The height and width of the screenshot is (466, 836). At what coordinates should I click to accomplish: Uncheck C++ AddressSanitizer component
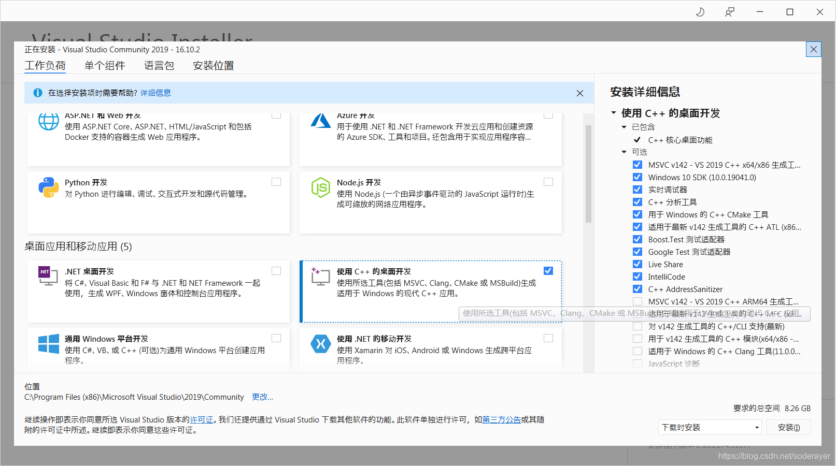coord(637,289)
